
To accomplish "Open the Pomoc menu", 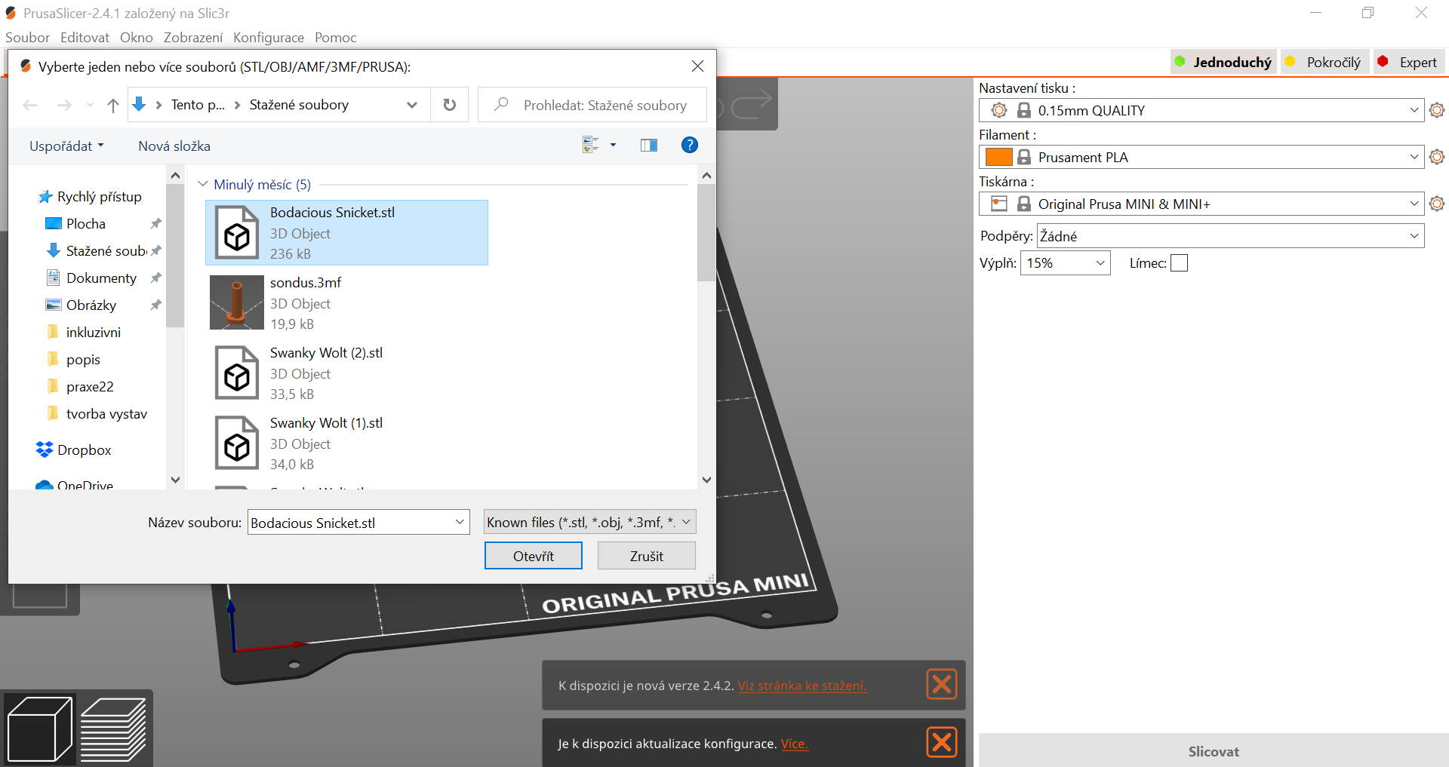I will 336,38.
